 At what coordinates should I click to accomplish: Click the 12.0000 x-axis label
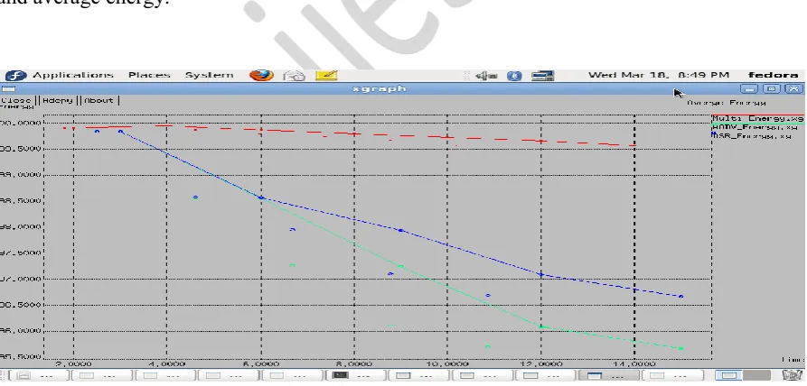[540, 363]
